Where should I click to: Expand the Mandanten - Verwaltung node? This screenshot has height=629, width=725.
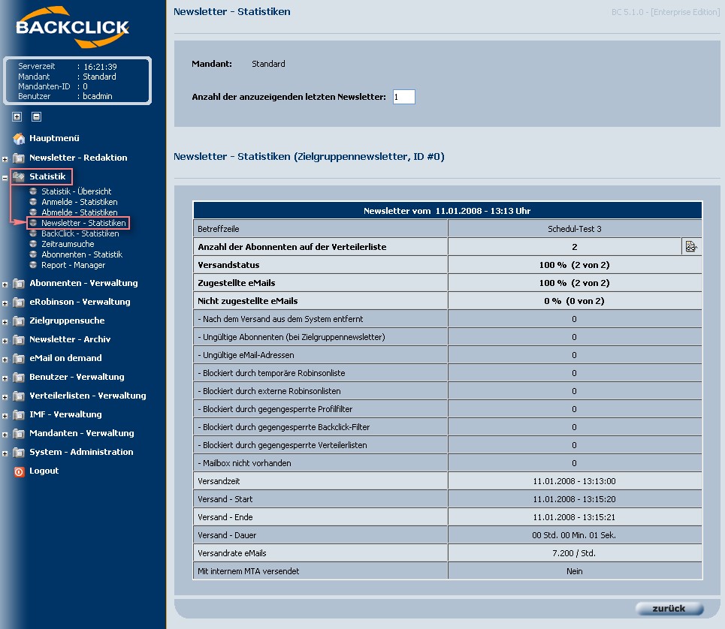[5, 435]
